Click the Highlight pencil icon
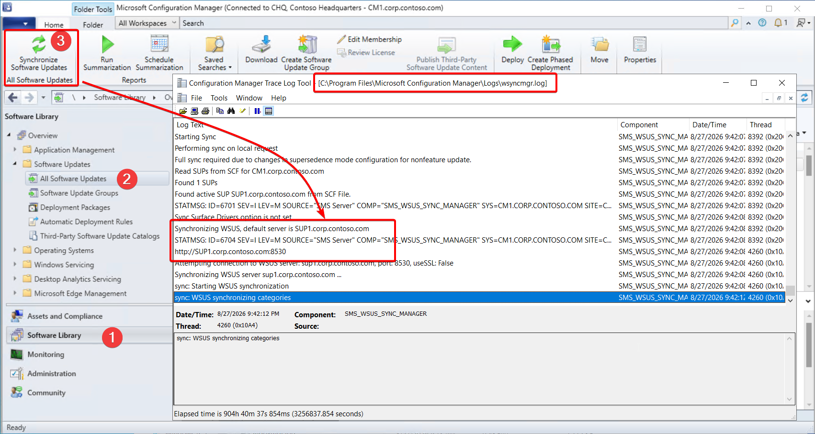Screen dimensions: 815x434 (243, 111)
